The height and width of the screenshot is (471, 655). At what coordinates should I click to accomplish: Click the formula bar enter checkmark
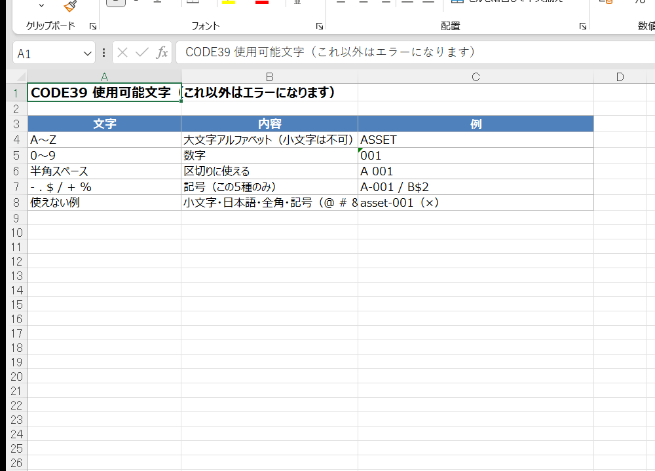(142, 52)
